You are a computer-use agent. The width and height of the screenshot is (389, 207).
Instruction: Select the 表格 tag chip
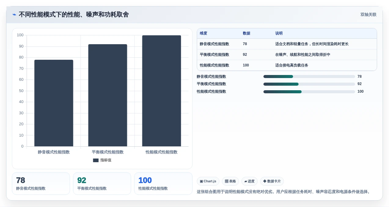230,181
